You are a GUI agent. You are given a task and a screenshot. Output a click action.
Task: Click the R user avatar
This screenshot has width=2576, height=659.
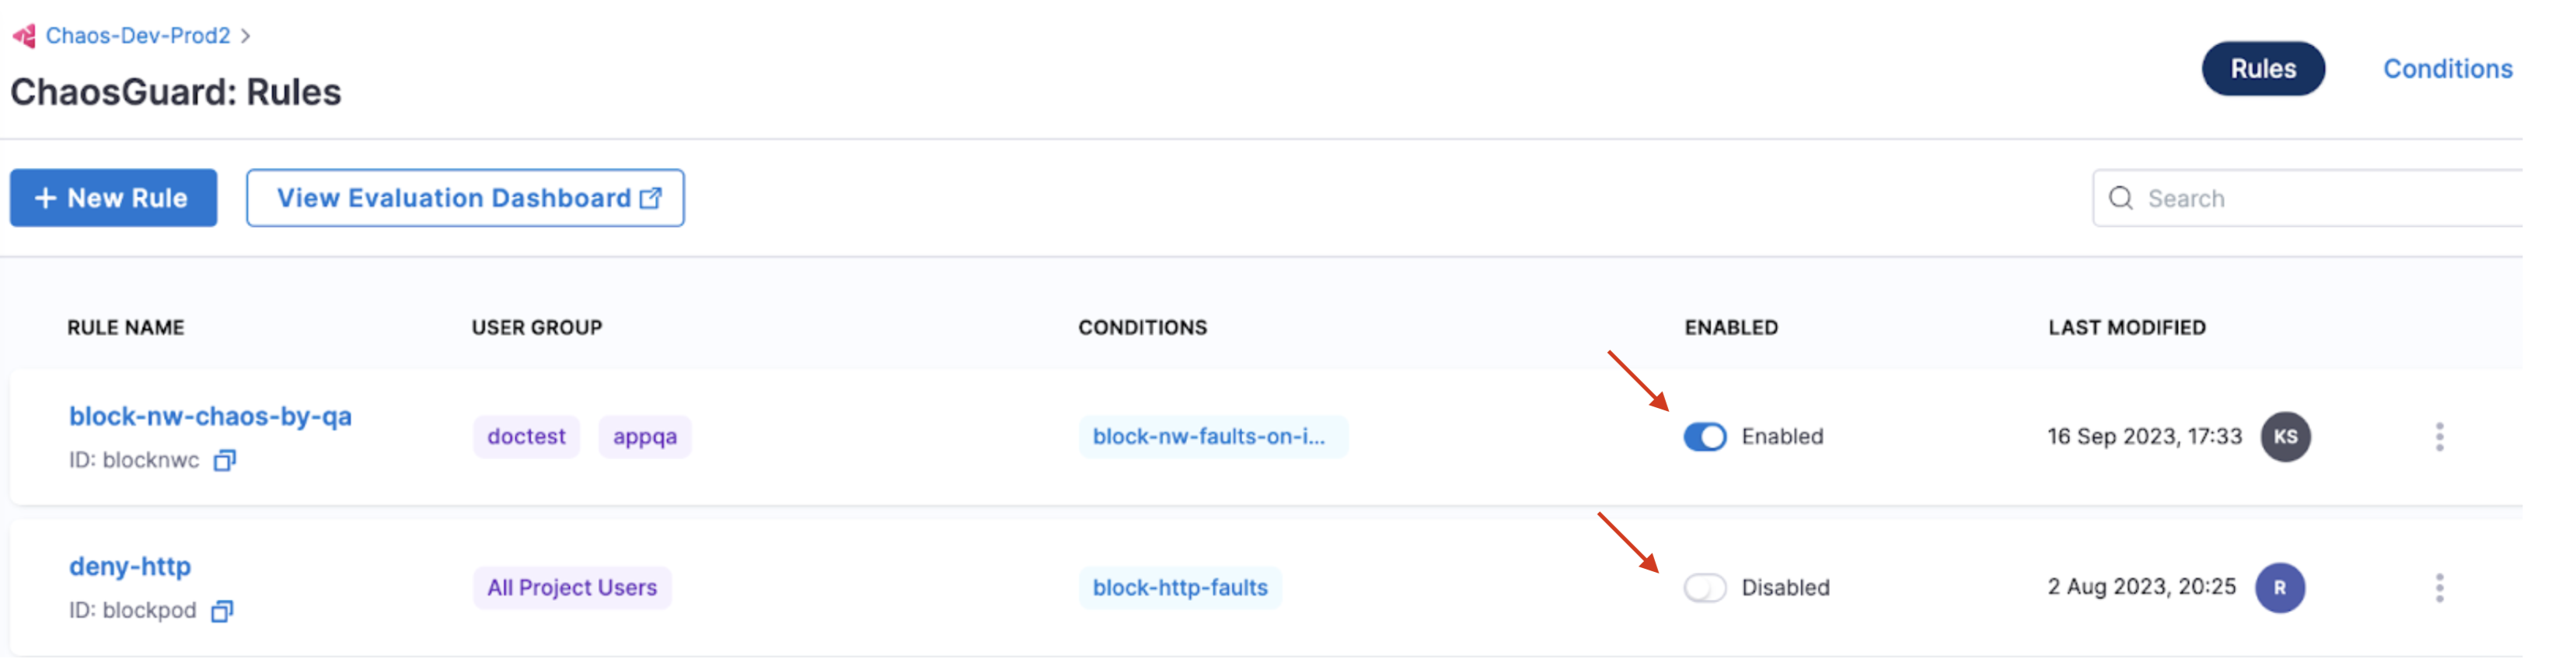click(x=2279, y=588)
